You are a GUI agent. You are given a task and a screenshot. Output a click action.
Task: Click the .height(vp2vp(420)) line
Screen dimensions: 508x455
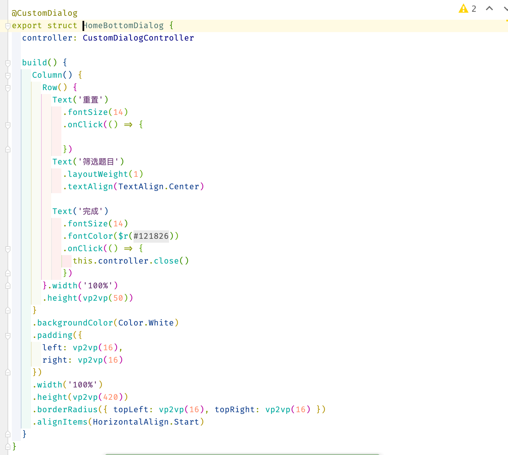pos(80,397)
